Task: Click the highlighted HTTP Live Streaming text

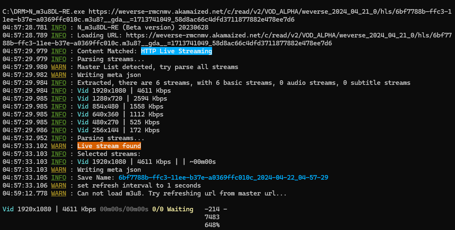Action: tap(176, 51)
